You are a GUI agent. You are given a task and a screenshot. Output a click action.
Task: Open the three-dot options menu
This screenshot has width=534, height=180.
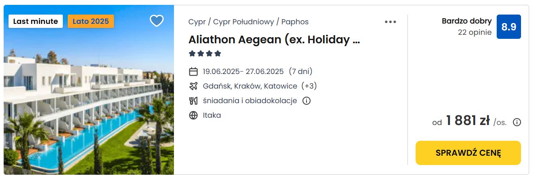(x=390, y=22)
